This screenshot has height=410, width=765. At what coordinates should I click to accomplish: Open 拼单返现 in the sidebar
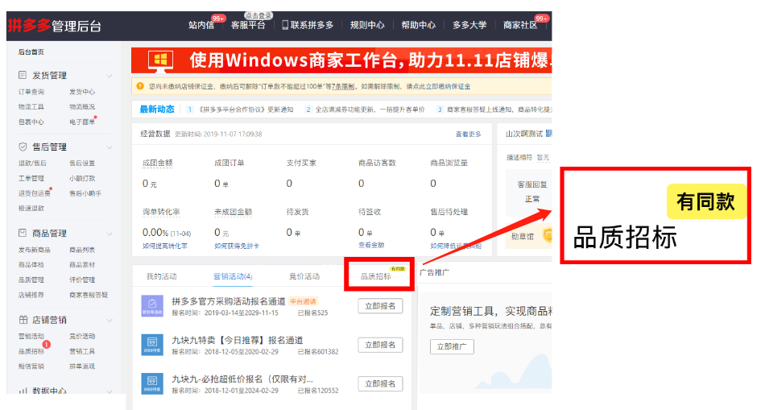82,366
